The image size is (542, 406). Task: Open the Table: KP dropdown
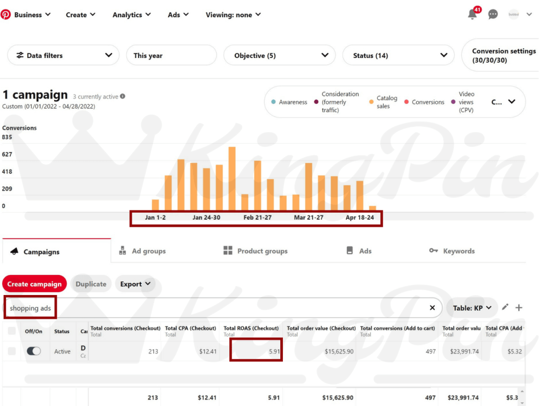click(472, 307)
